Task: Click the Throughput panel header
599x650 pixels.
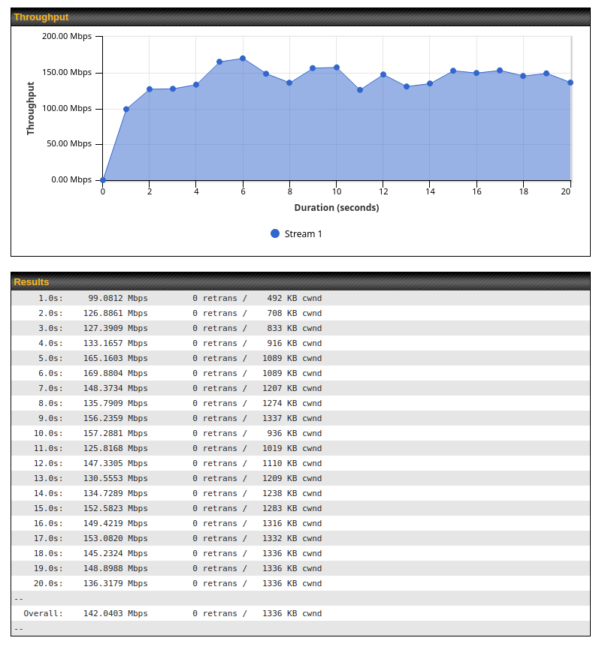Action: (x=301, y=17)
